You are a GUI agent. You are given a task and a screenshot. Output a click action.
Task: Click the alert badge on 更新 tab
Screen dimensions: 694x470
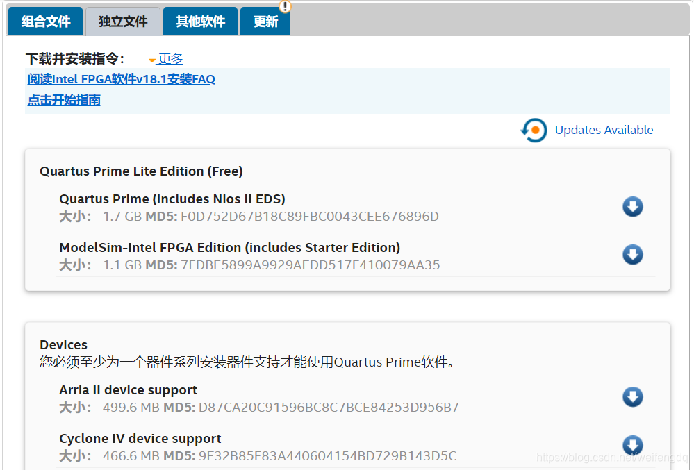click(285, 6)
